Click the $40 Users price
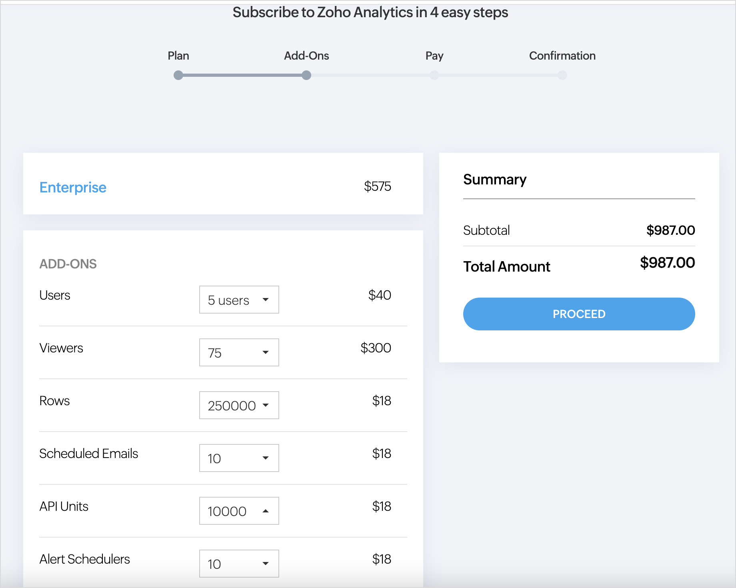The width and height of the screenshot is (736, 588). point(380,295)
